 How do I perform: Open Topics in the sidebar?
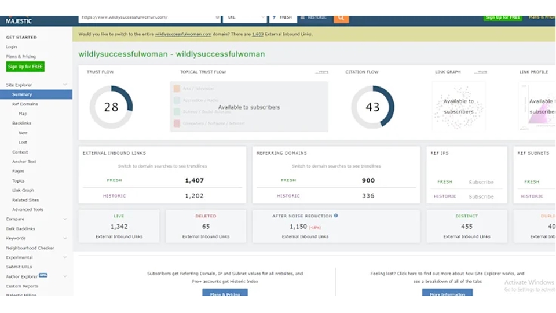click(18, 181)
